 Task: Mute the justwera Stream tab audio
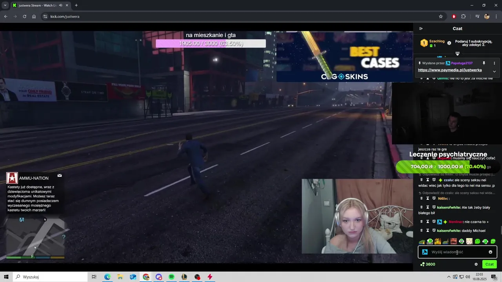61,5
